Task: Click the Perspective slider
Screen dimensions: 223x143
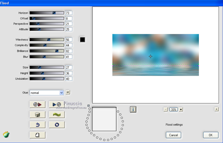Action: tap(47, 24)
